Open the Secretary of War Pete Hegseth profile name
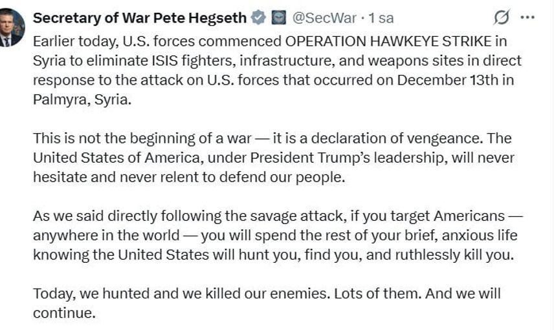Image resolution: width=554 pixels, height=330 pixels. 140,17
